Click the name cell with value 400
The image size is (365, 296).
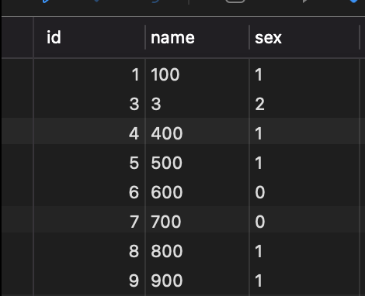(197, 133)
